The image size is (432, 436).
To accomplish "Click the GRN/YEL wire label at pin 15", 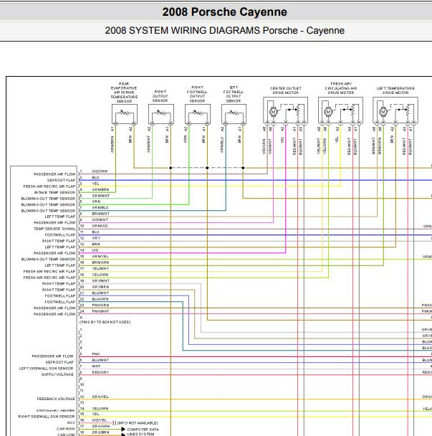I will 100,257.
